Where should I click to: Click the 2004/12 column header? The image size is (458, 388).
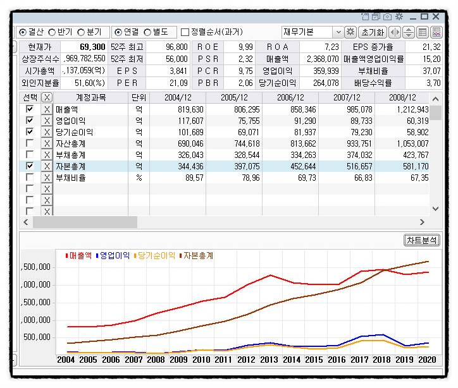click(x=178, y=97)
